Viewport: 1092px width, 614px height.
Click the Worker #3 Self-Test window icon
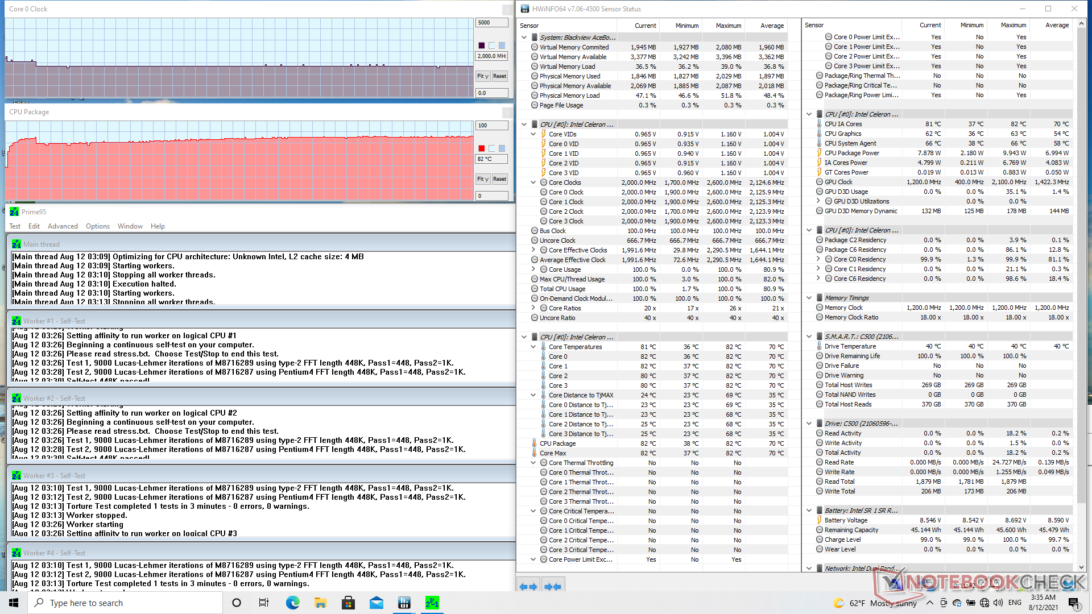tap(16, 475)
